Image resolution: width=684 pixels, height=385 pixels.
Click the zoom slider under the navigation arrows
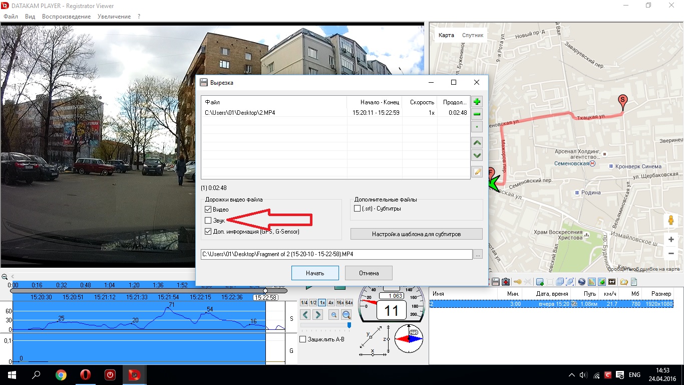pyautogui.click(x=325, y=325)
